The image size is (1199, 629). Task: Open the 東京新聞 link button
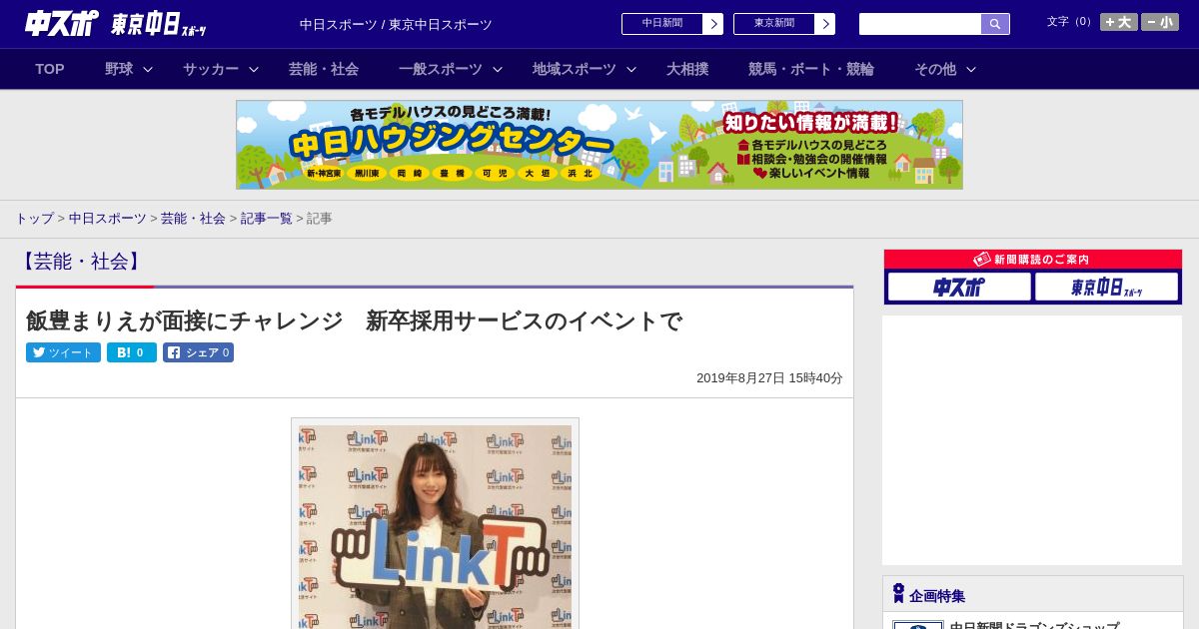[x=774, y=24]
